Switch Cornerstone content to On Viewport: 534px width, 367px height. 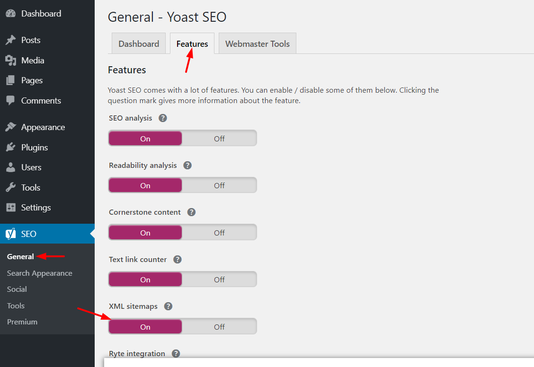(x=145, y=233)
